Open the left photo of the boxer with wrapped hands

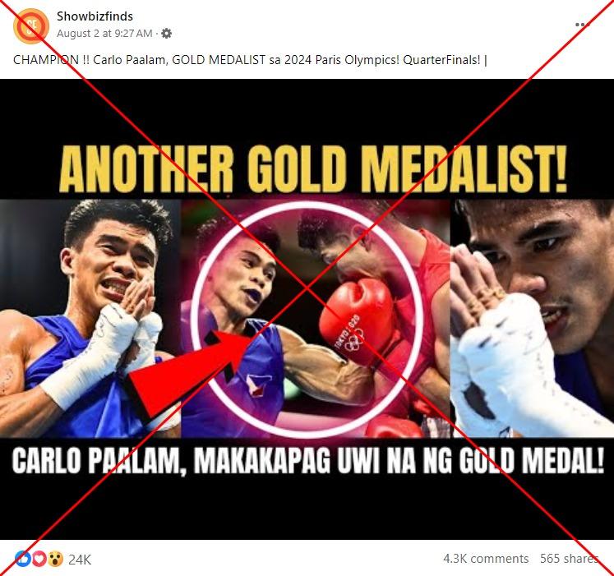90,318
